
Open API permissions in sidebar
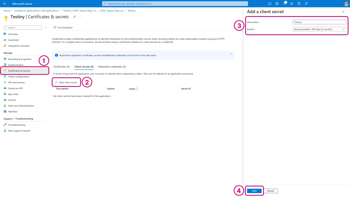[x=16, y=82]
